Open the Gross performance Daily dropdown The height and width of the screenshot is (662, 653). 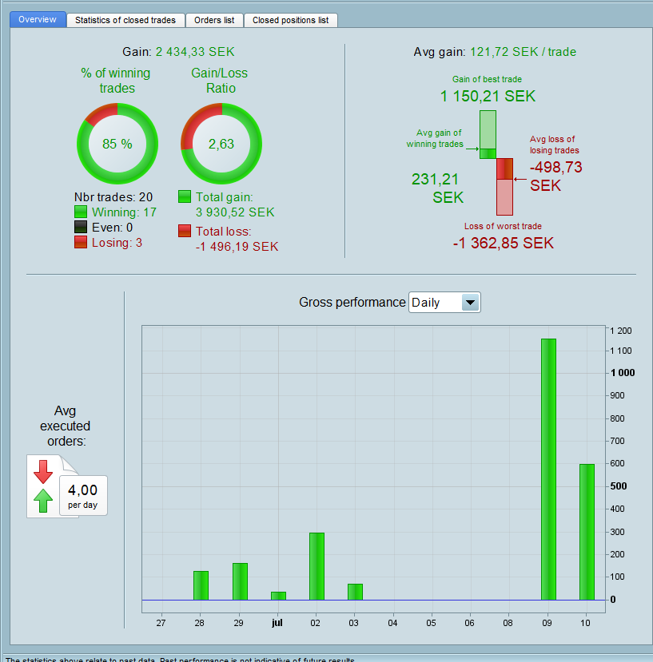point(444,303)
